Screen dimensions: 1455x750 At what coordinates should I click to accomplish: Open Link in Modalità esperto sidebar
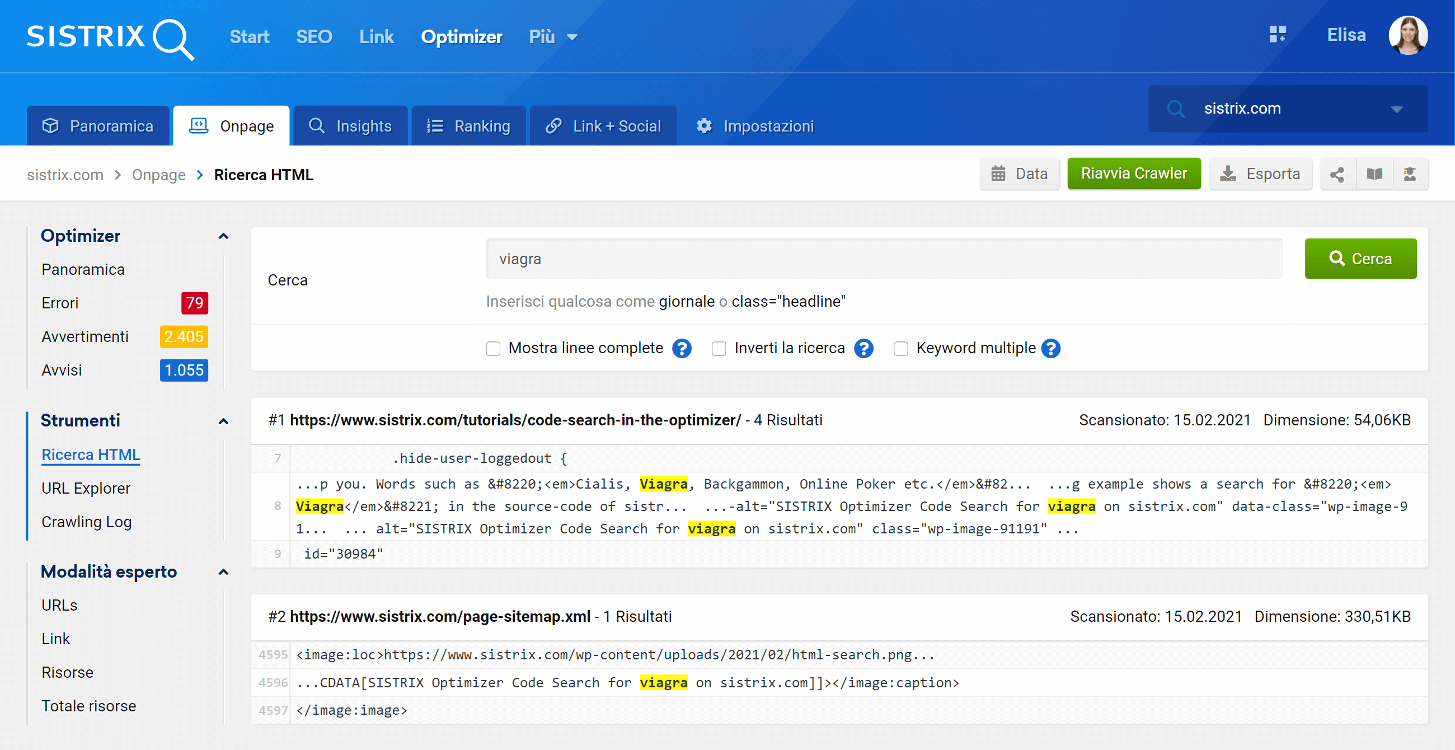click(x=55, y=639)
